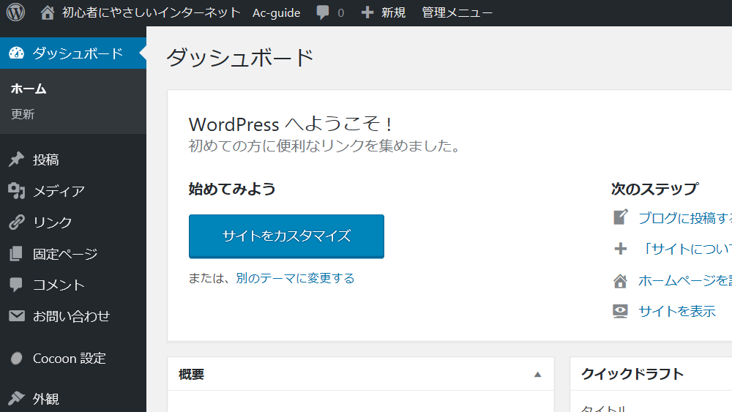This screenshot has height=412, width=732.
Task: Open the 固定ページ menu
Action: [x=65, y=253]
